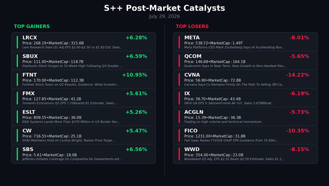Open the SBS Jefferies coverage headline
The height and width of the screenshot is (186, 329).
[x=72, y=159]
